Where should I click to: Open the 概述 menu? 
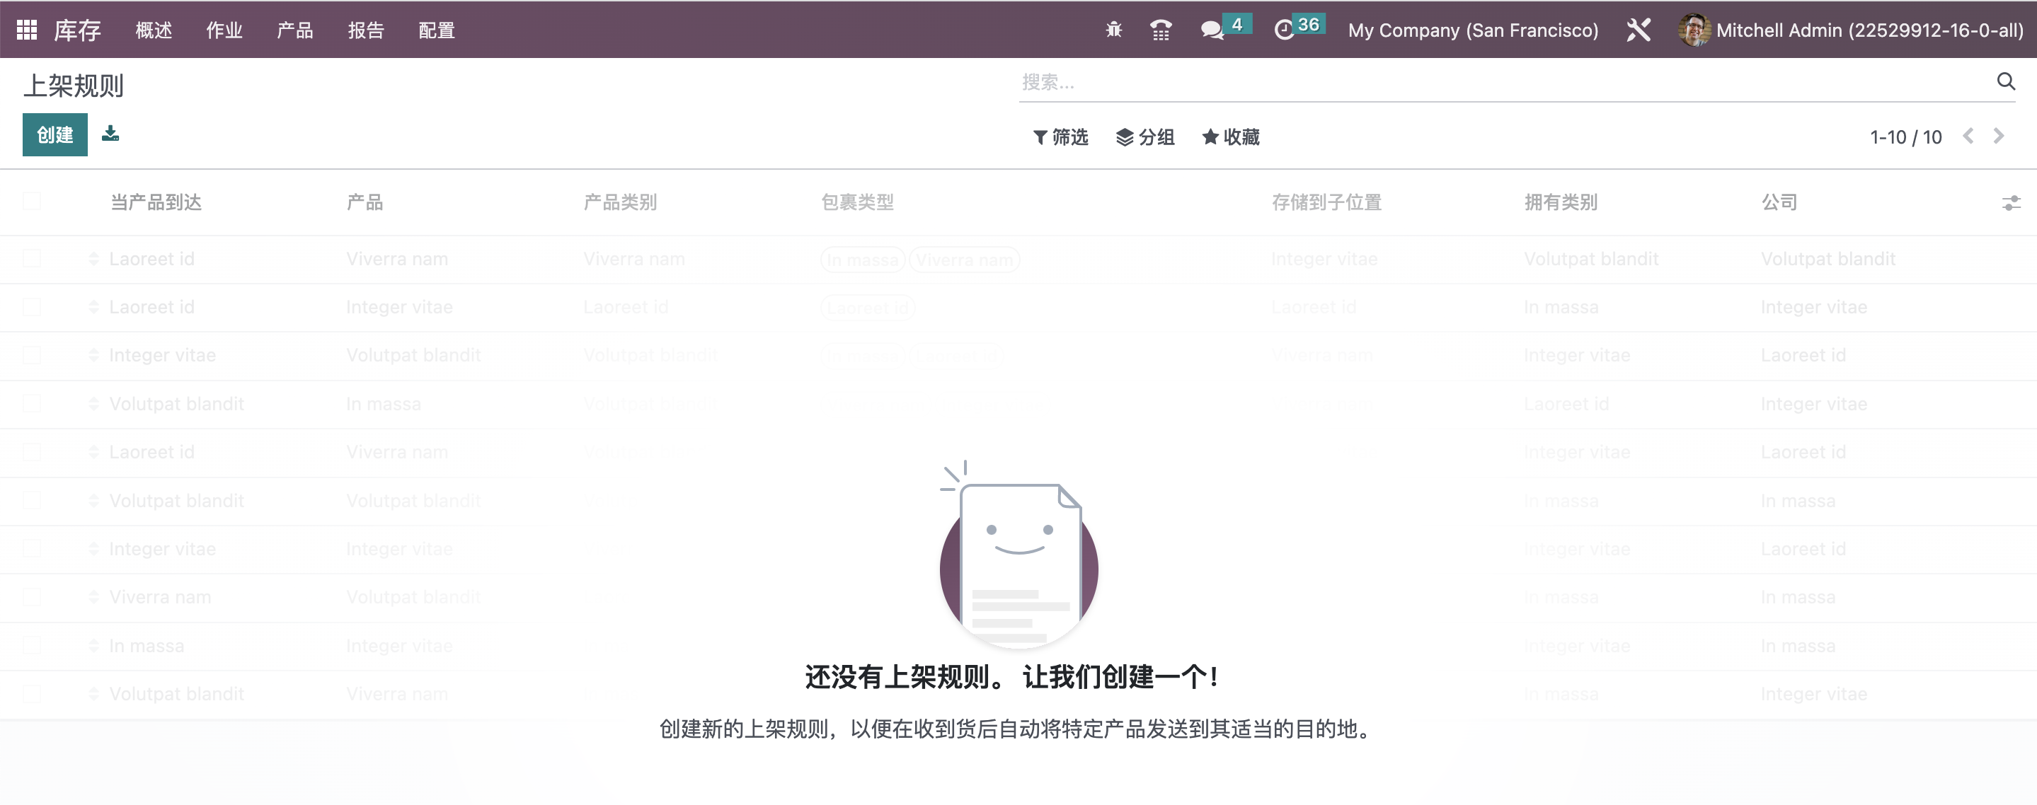(154, 30)
